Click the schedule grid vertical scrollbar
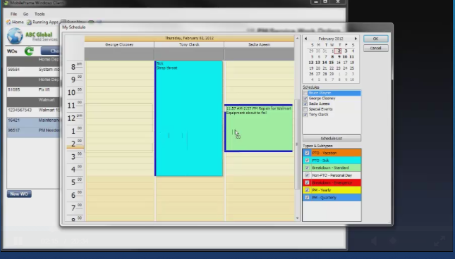Screen dimensions: 455x259 [x=297, y=145]
